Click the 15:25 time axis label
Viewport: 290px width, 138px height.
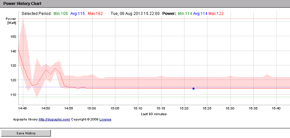coord(207,109)
